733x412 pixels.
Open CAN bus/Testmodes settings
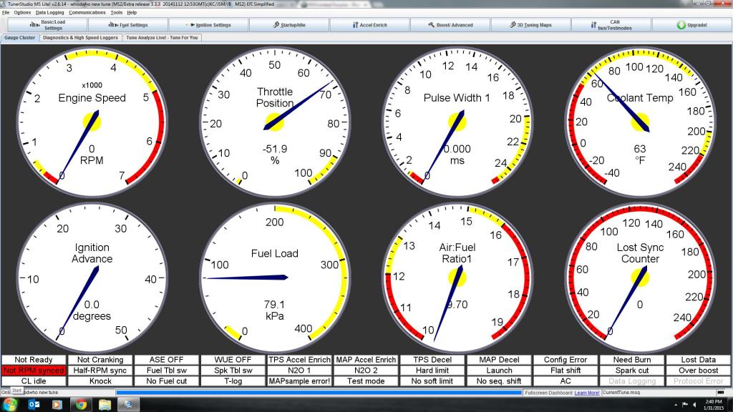coord(611,25)
